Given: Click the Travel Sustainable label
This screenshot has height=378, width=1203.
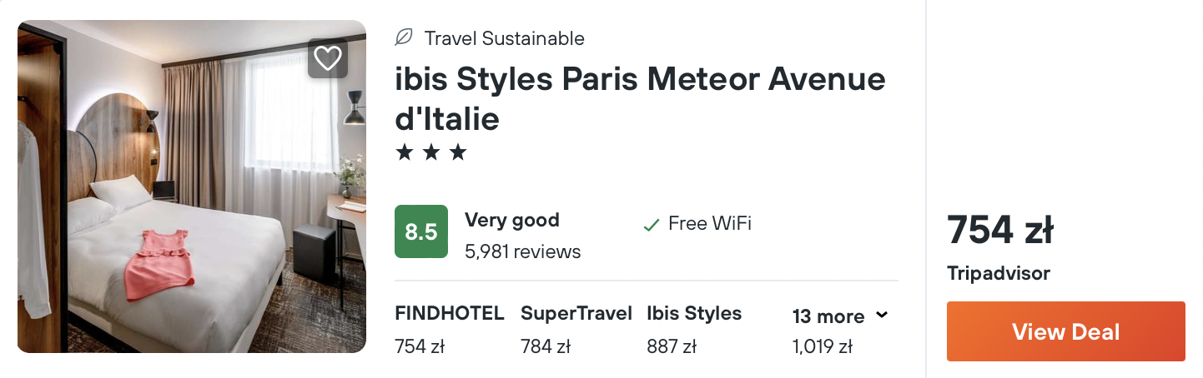Looking at the screenshot, I should click(504, 38).
